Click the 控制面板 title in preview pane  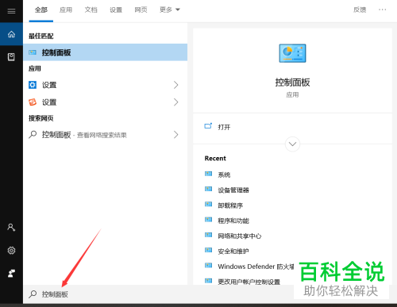292,83
